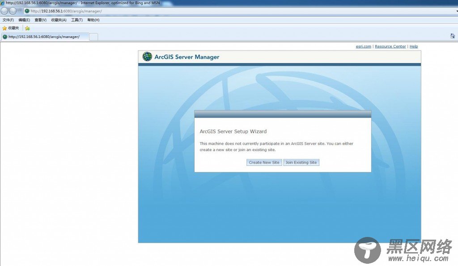458x266 pixels.
Task: Click the address bar URL field
Action: pyautogui.click(x=240, y=11)
